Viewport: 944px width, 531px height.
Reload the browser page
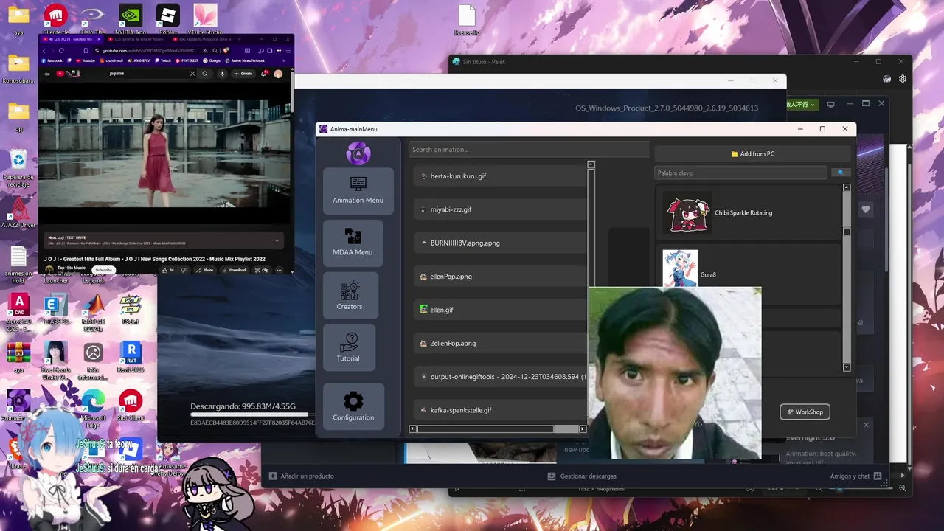61,51
